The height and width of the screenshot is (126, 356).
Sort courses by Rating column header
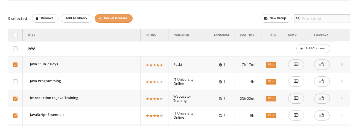151,35
